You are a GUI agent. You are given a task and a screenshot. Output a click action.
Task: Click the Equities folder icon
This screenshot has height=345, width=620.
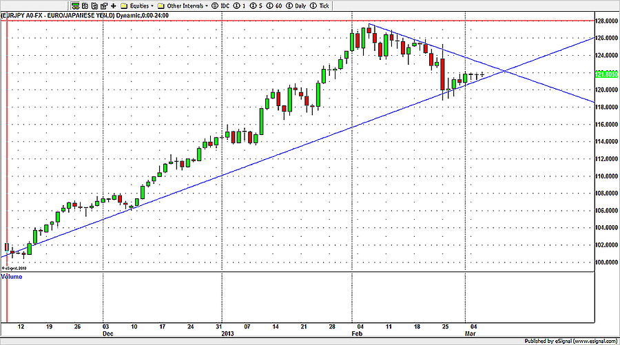coord(124,6)
